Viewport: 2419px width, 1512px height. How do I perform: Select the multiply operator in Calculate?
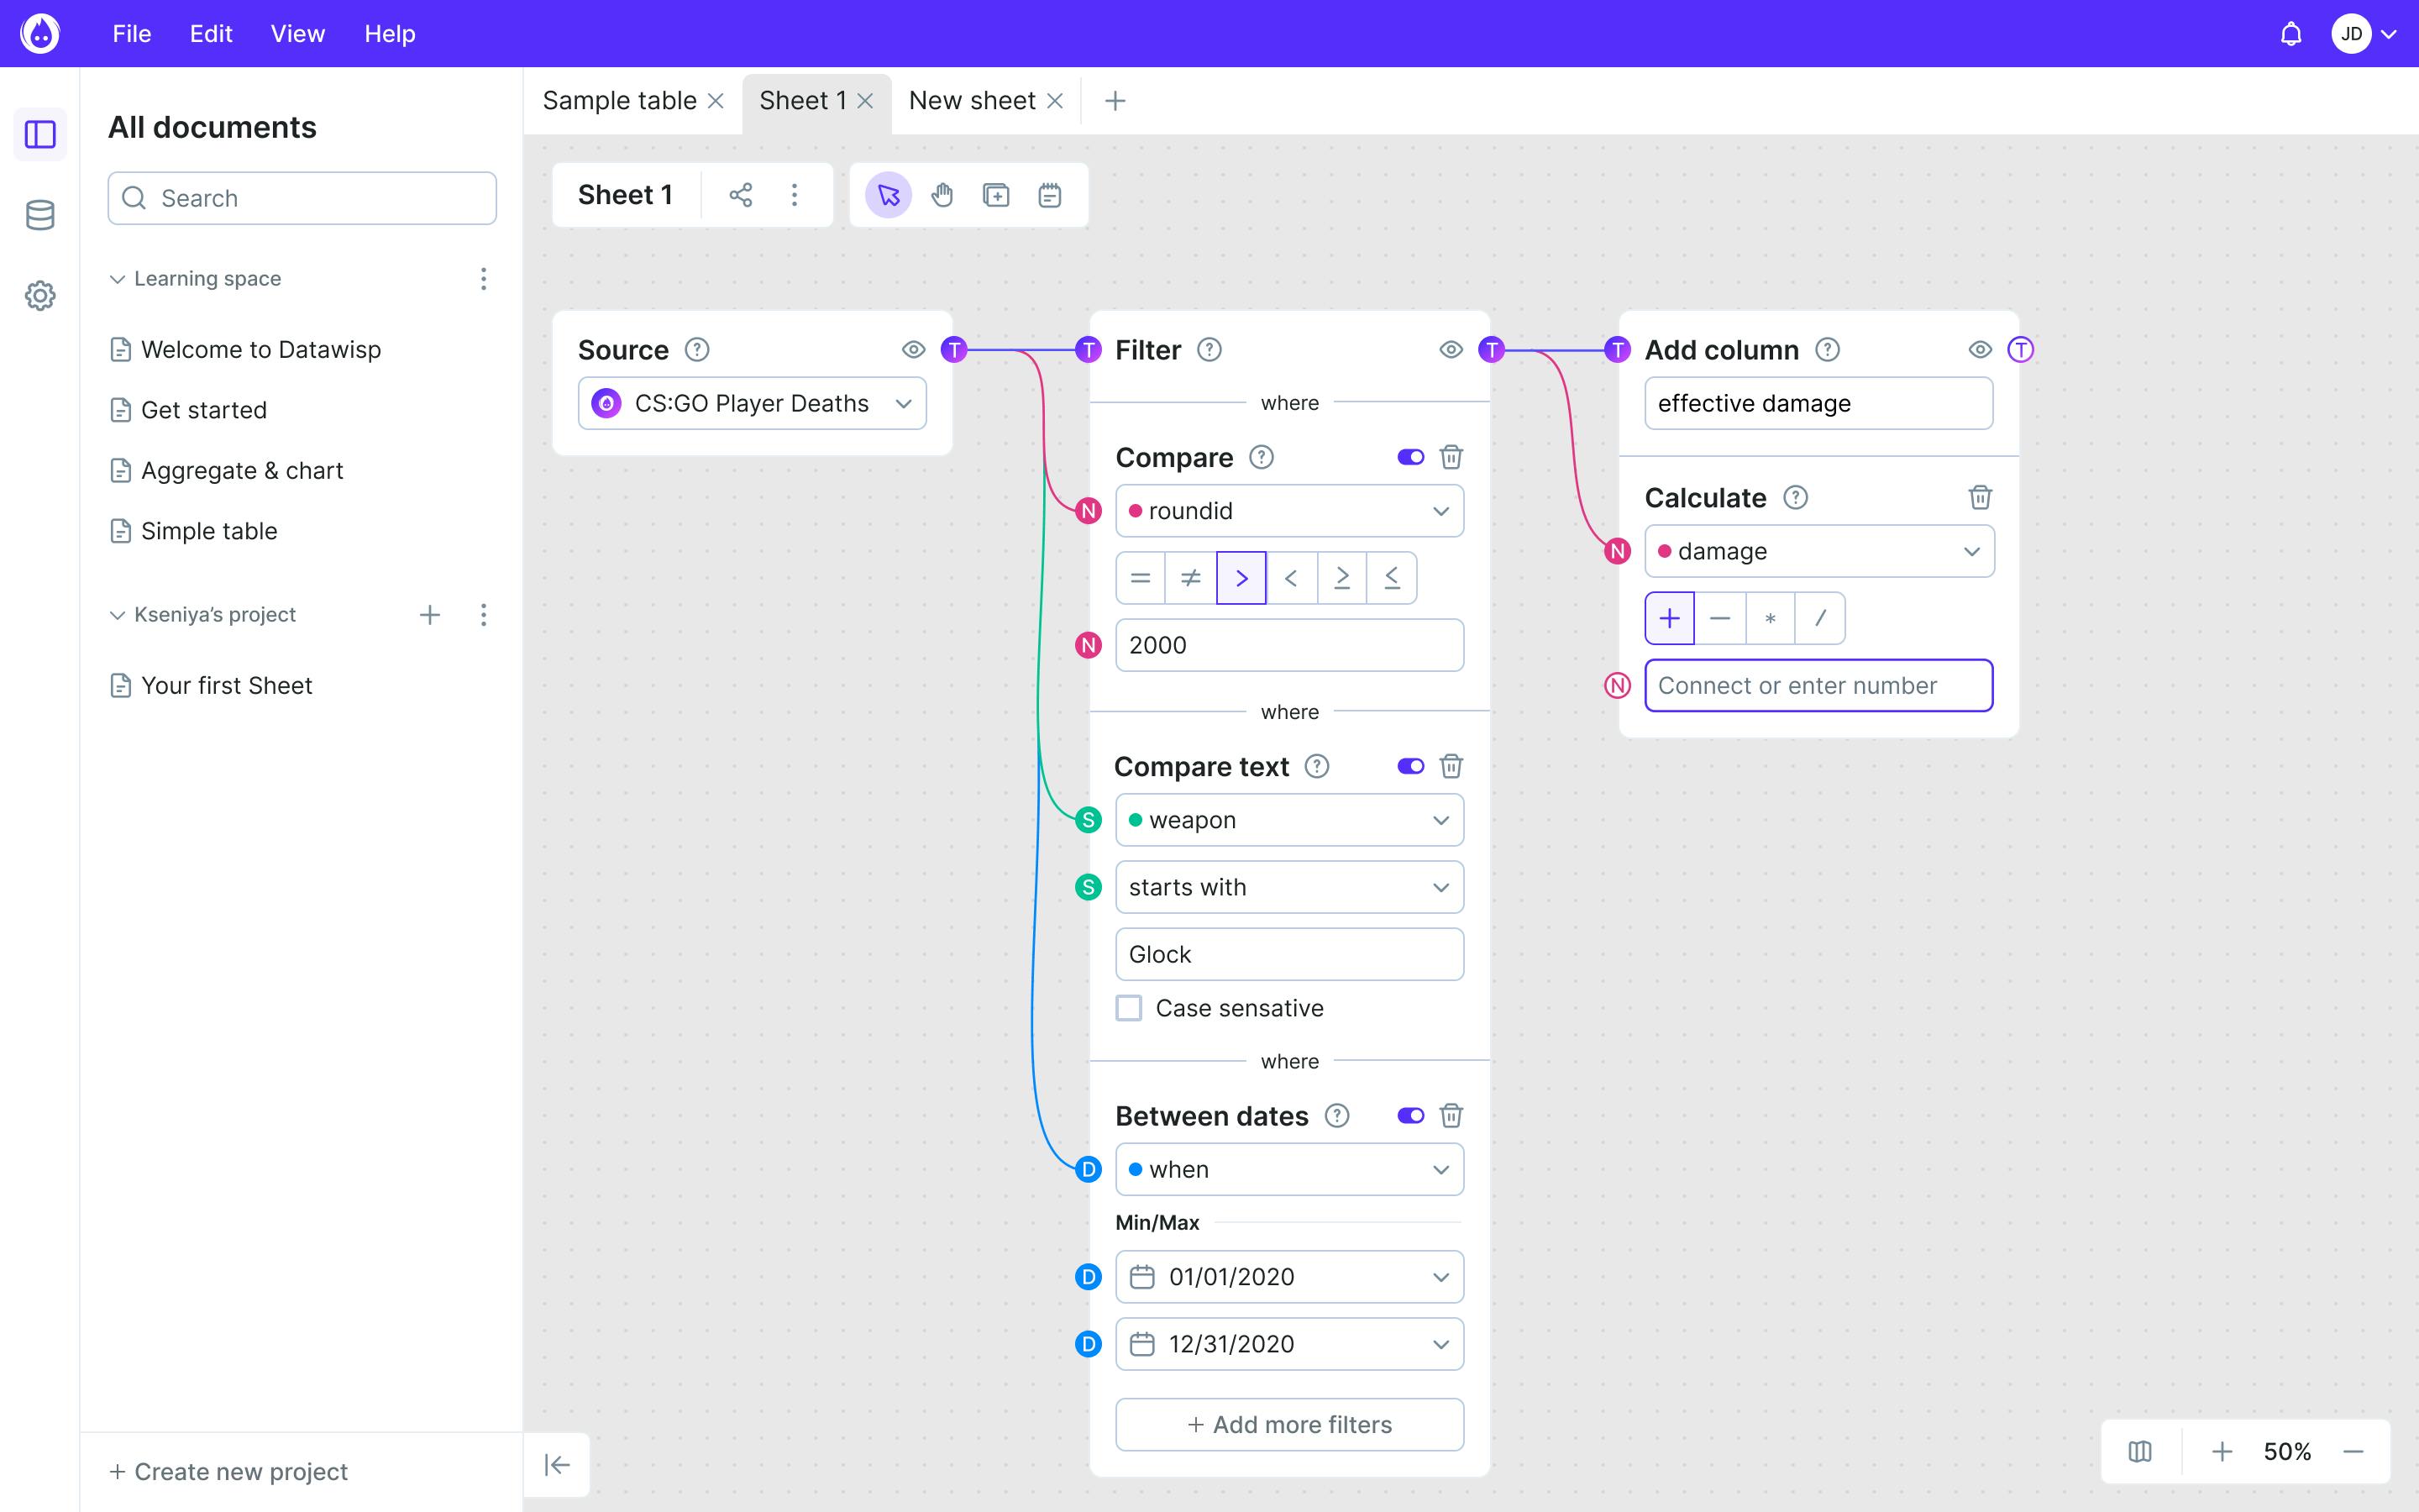click(x=1769, y=618)
